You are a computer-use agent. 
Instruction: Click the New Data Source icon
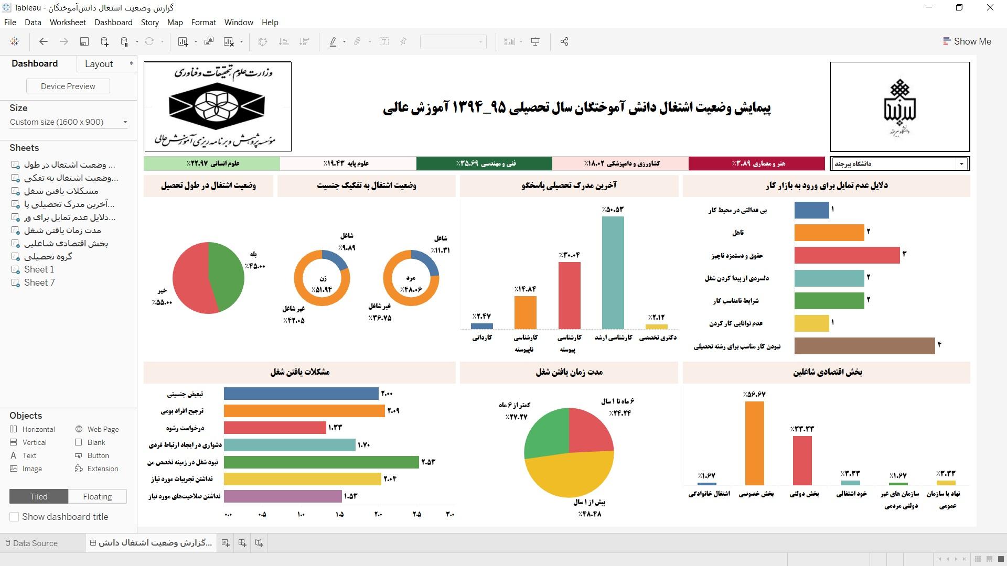104,41
